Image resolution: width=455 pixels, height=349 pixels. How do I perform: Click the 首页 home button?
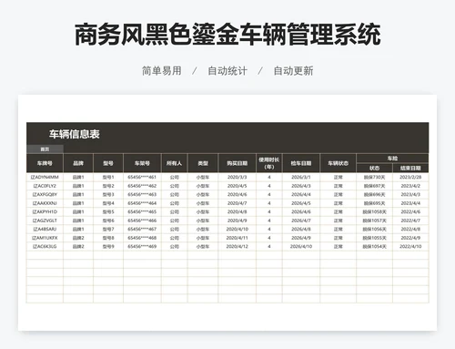45,149
